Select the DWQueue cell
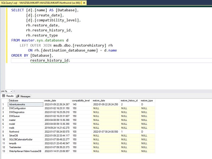 pos(25,116)
